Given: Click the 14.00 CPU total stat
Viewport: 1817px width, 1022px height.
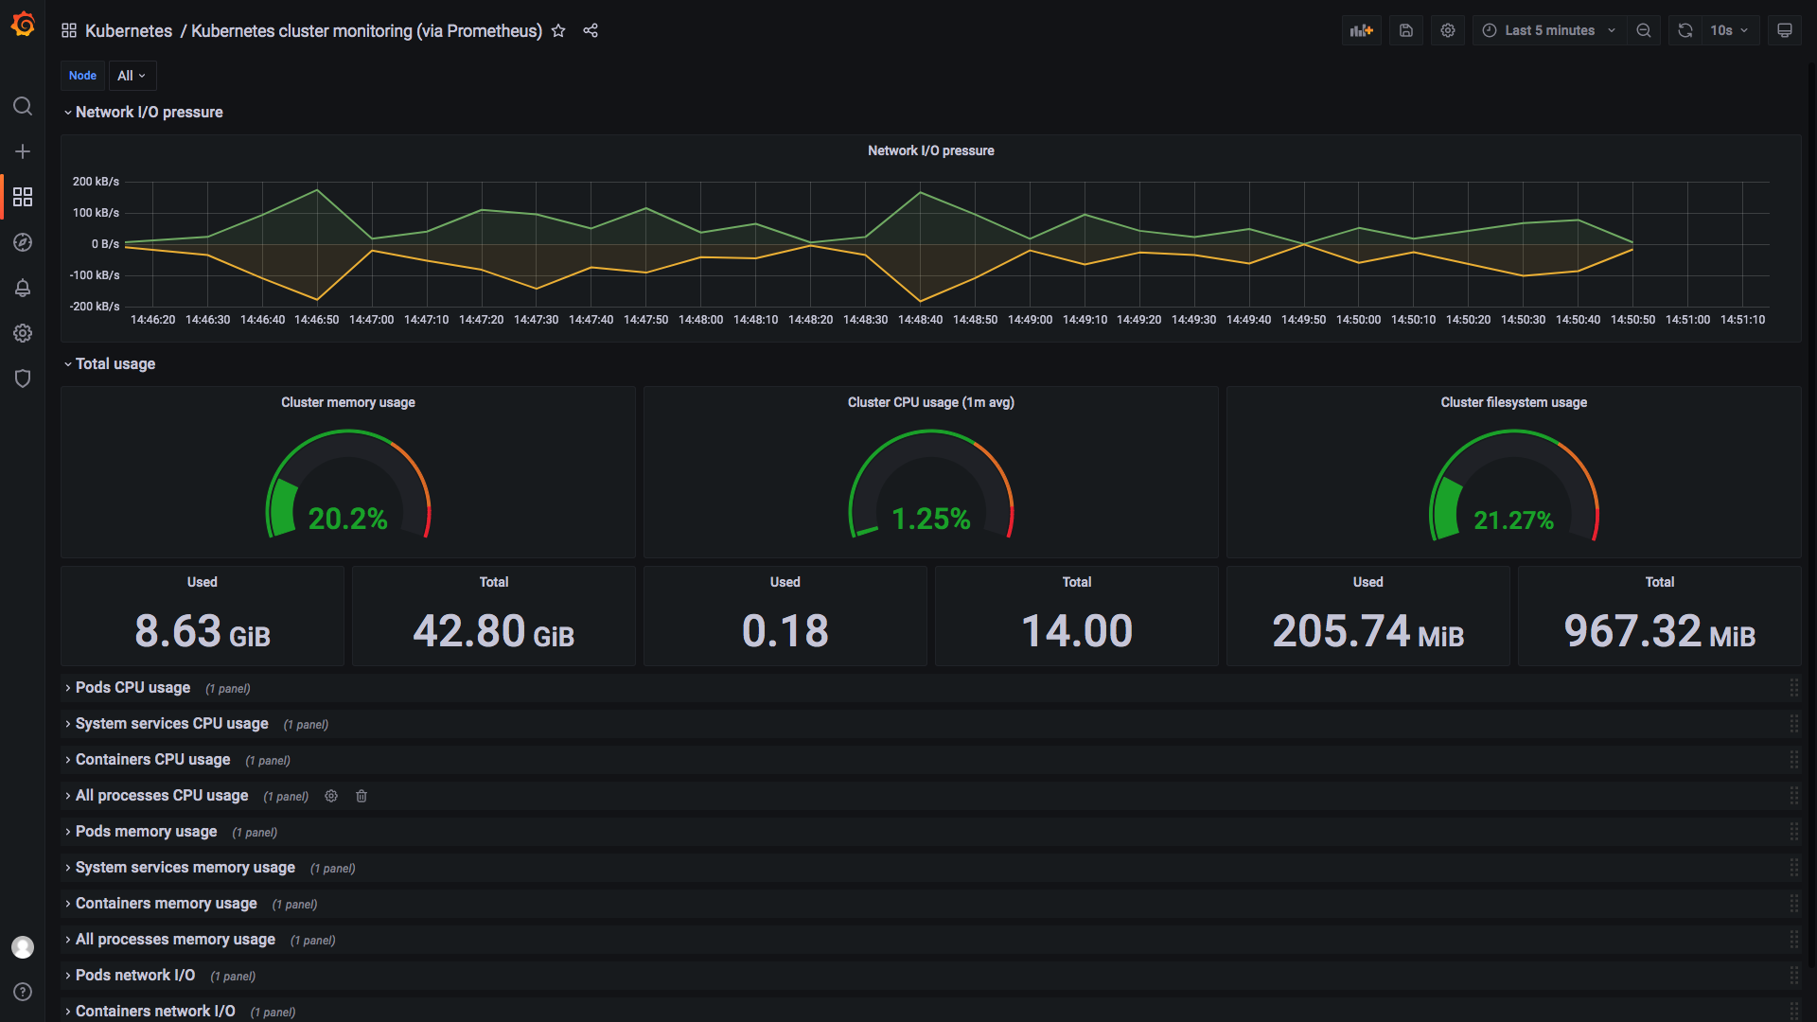Looking at the screenshot, I should point(1076,631).
